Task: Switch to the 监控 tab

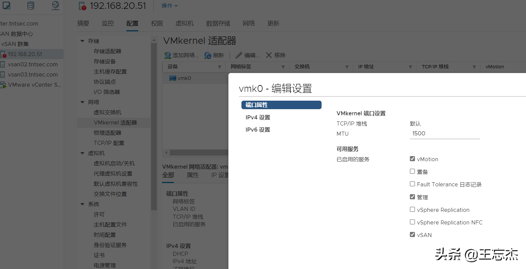Action: (x=108, y=23)
